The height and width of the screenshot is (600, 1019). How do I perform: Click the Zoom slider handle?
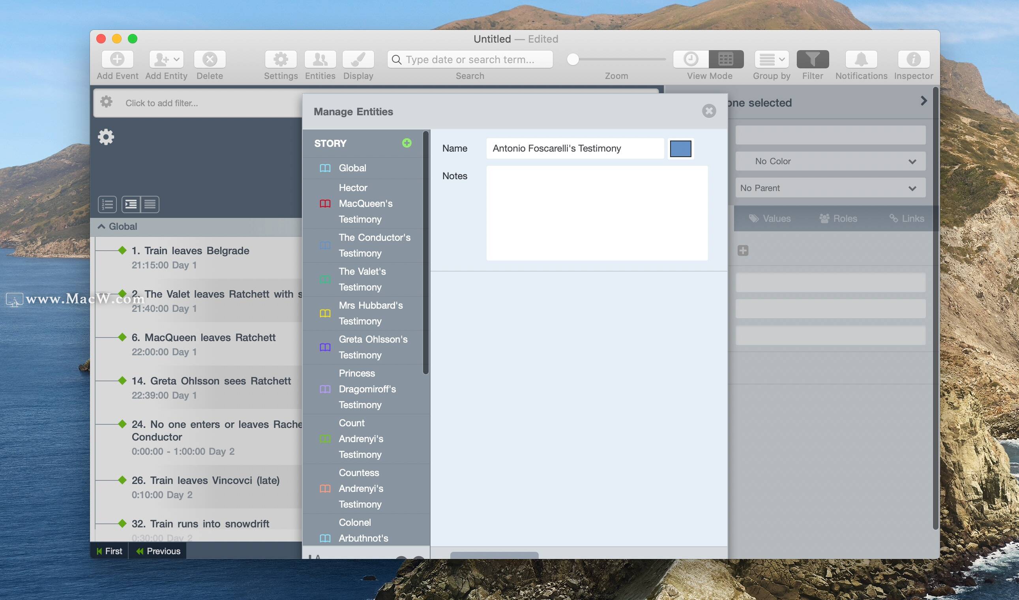pos(573,60)
